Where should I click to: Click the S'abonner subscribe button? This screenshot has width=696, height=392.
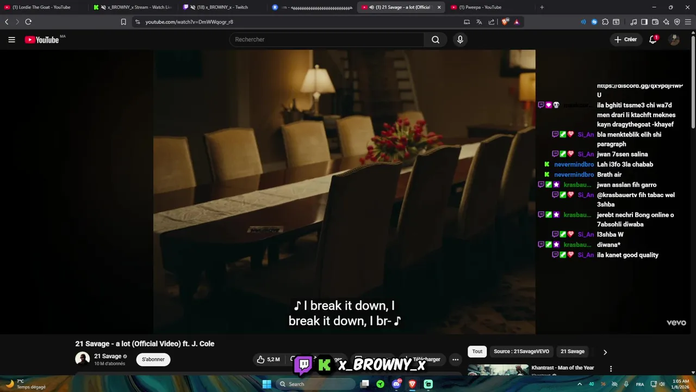click(x=153, y=359)
